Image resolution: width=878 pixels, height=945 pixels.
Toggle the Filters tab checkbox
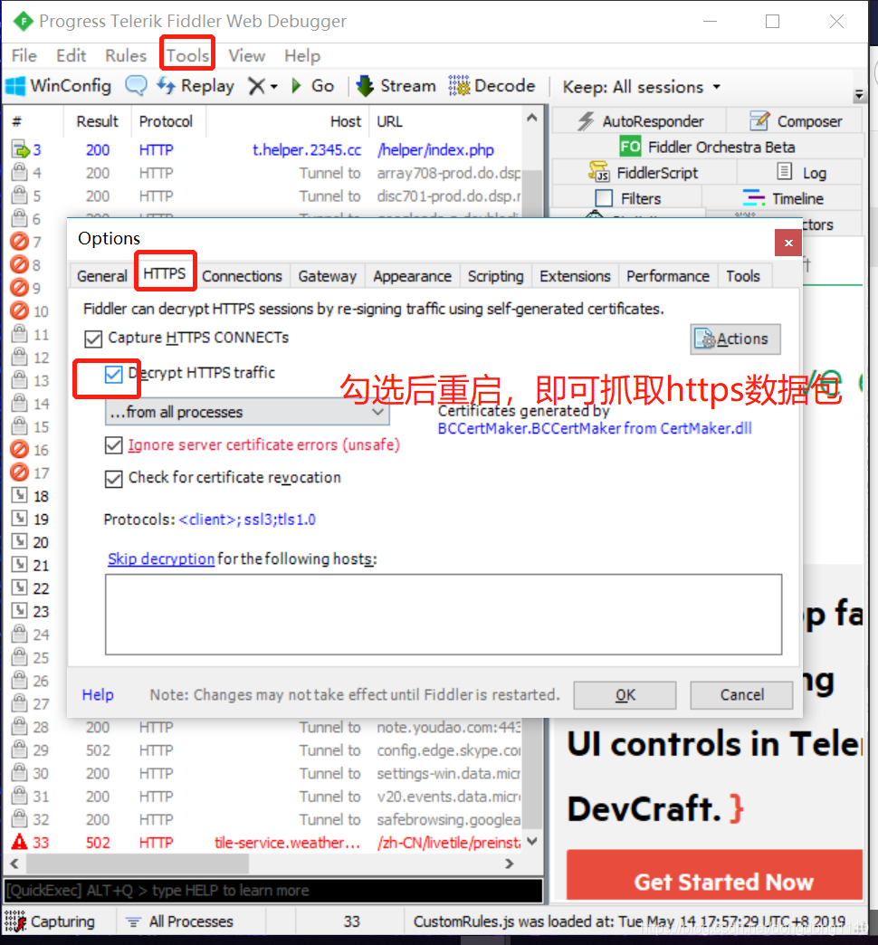604,198
